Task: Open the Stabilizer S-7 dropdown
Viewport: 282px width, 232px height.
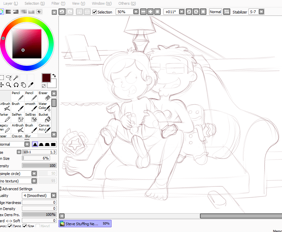Action: pyautogui.click(x=261, y=12)
